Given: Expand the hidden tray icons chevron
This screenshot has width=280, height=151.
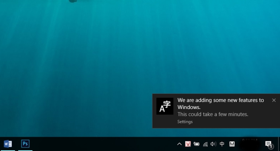Looking at the screenshot, I should tap(179, 144).
